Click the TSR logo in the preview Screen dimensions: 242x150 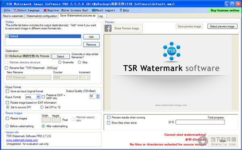pyautogui.click(x=171, y=51)
